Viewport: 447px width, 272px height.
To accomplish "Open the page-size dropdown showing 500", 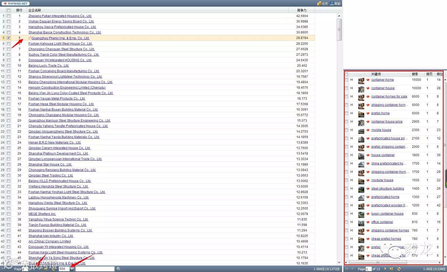I will click(72, 269).
